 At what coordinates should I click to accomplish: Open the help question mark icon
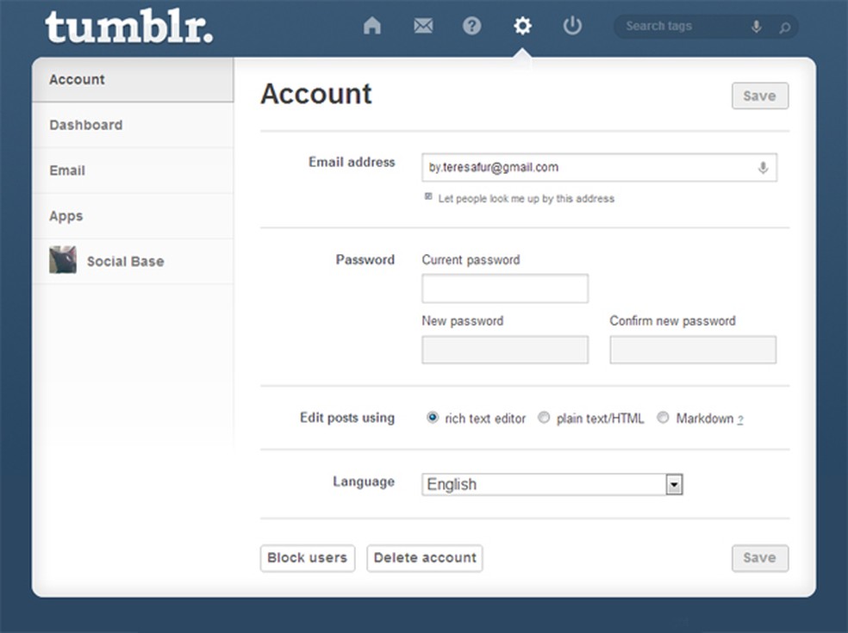(x=472, y=26)
